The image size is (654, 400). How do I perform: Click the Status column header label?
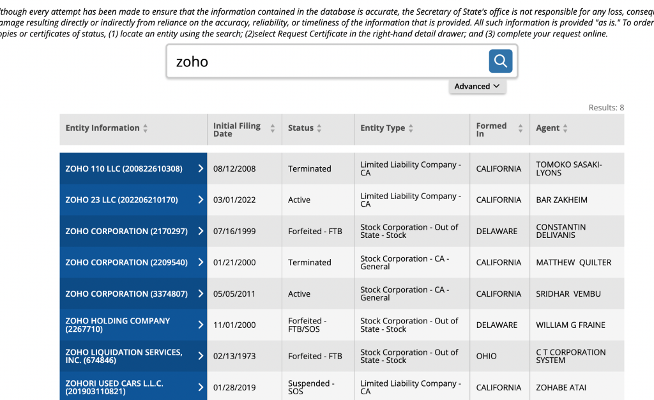(300, 128)
